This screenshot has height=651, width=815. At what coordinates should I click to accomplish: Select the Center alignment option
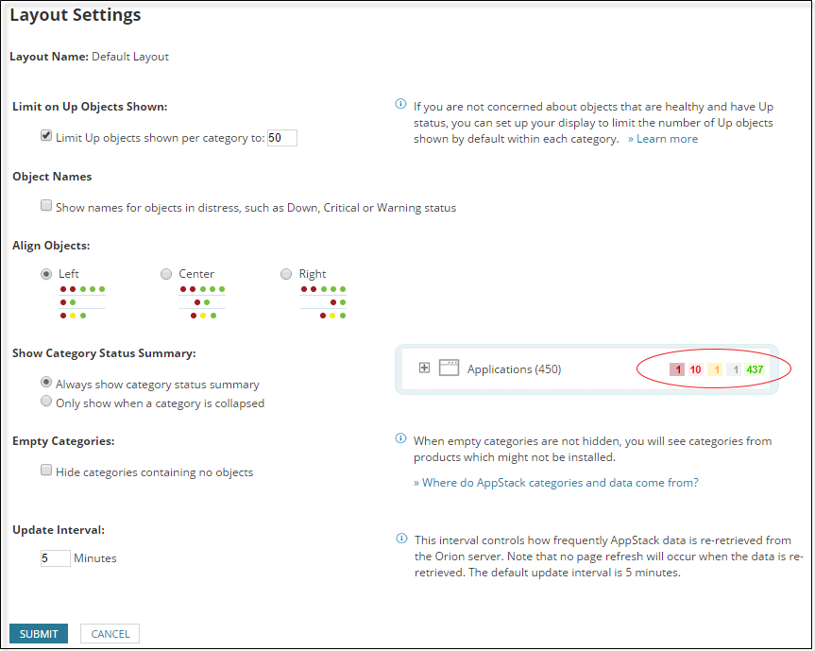click(x=166, y=273)
